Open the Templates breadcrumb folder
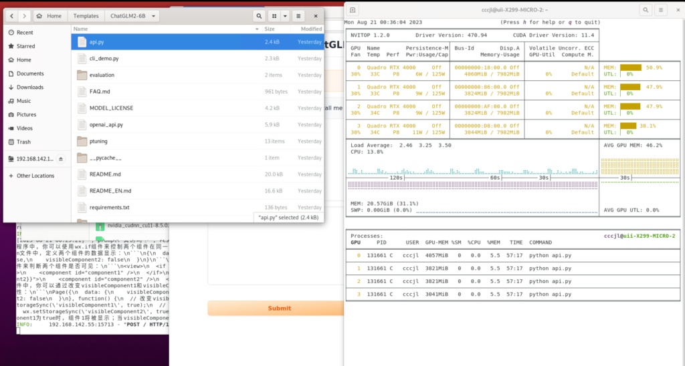This screenshot has width=685, height=366. point(86,16)
